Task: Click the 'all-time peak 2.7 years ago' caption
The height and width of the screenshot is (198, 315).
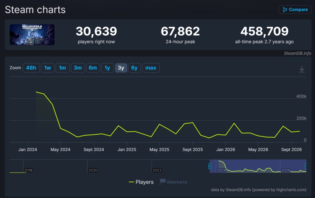Action: point(264,42)
